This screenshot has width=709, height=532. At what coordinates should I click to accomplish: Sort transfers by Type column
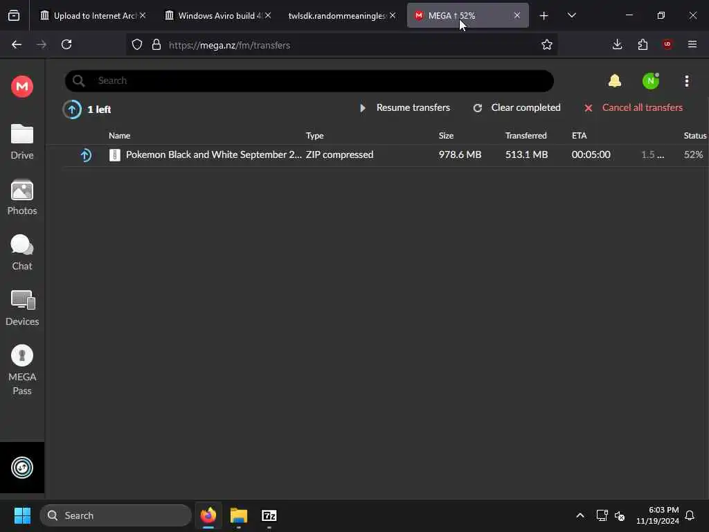315,135
